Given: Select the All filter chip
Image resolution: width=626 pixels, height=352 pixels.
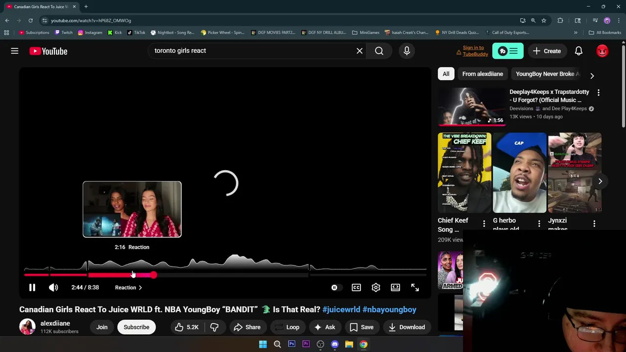Looking at the screenshot, I should [x=446, y=74].
